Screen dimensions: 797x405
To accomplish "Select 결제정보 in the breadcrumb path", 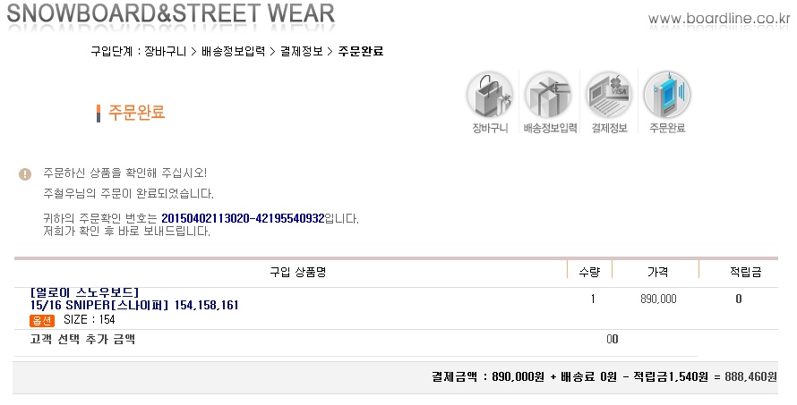I will (x=302, y=51).
